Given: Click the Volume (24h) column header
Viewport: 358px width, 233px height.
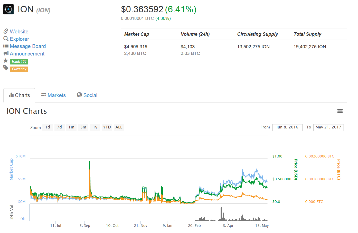Looking at the screenshot, I should pyautogui.click(x=195, y=34).
